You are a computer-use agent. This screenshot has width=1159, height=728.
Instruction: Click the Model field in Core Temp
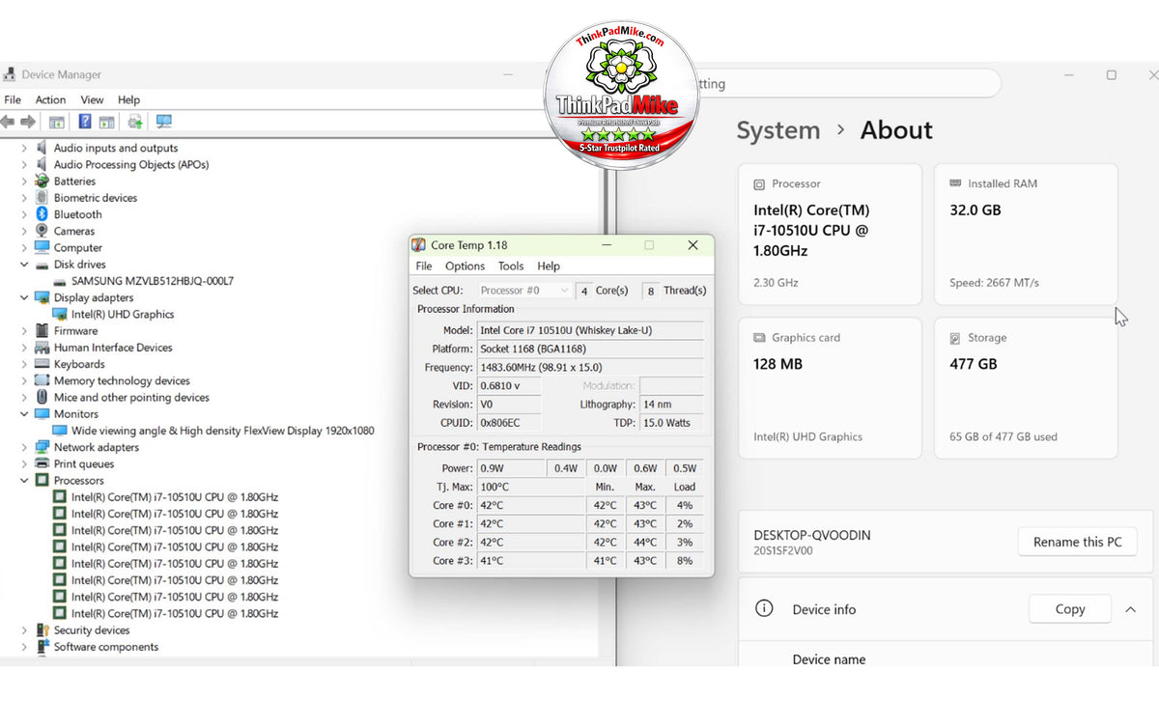[x=590, y=330]
